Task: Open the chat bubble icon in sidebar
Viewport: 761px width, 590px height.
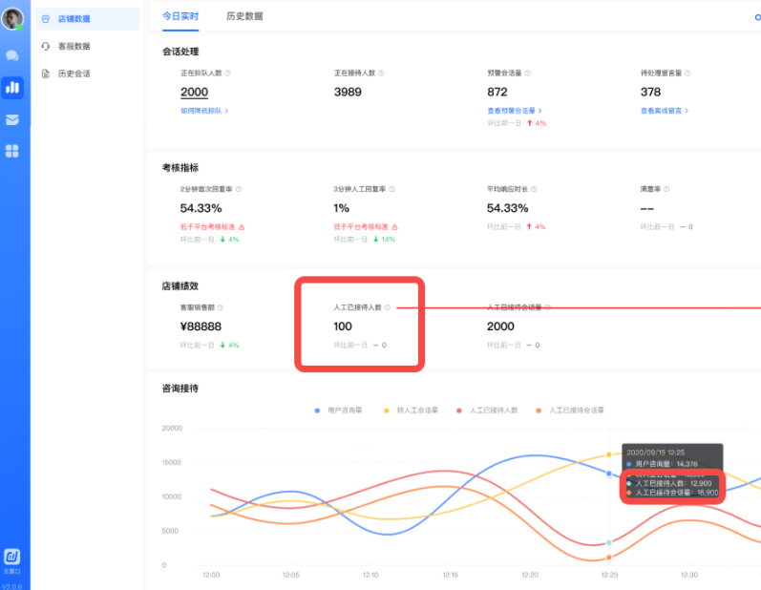Action: [12, 55]
